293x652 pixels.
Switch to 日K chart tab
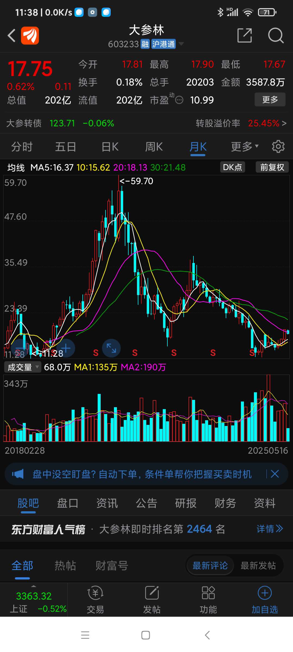110,147
